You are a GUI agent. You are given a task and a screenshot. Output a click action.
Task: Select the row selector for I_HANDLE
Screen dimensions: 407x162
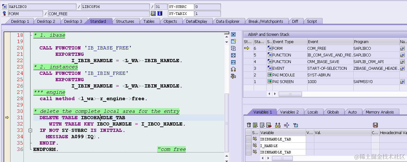point(248,146)
